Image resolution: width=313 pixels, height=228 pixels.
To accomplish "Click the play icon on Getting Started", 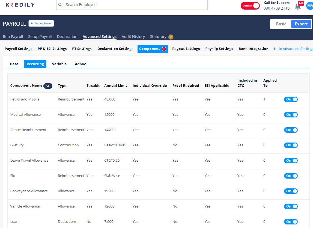I will [x=32, y=23].
